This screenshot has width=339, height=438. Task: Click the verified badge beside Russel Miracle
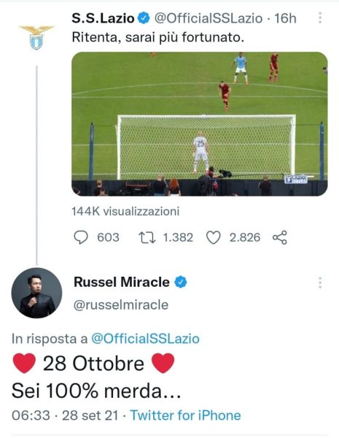pos(181,282)
